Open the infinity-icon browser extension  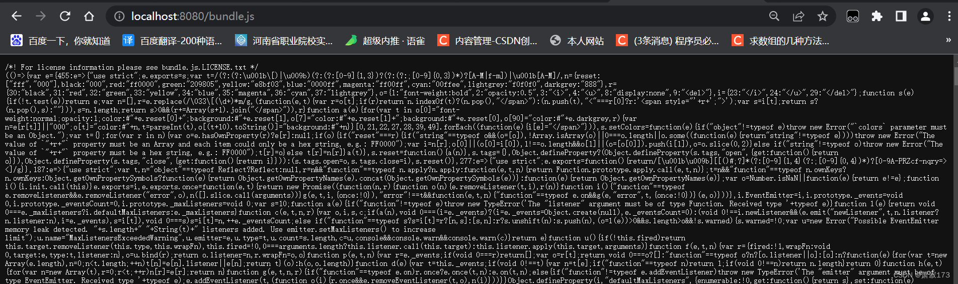[x=853, y=16]
